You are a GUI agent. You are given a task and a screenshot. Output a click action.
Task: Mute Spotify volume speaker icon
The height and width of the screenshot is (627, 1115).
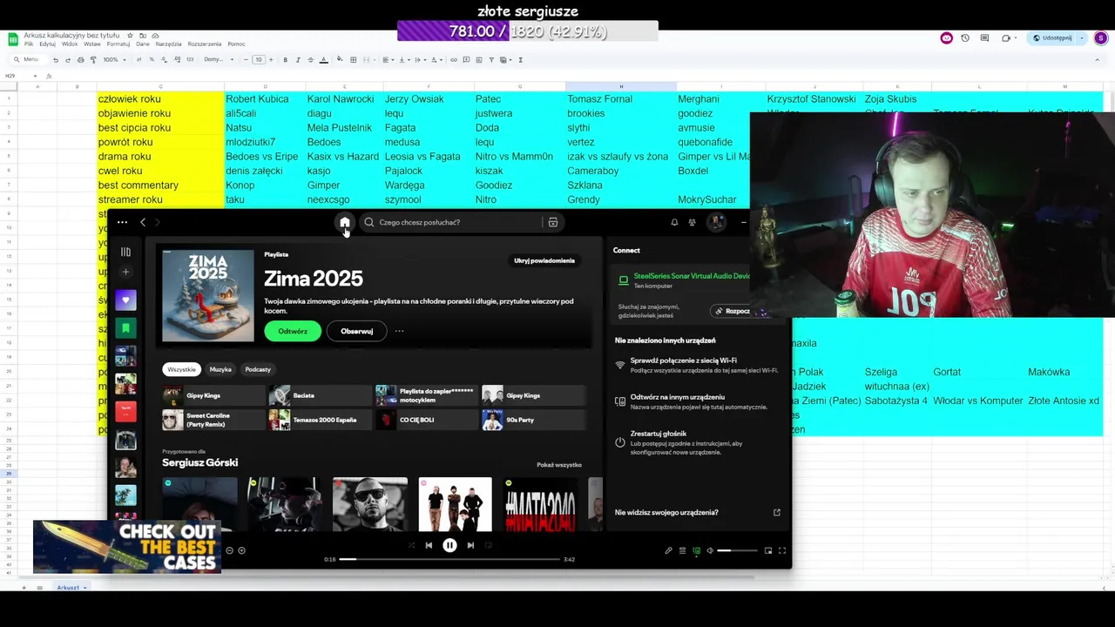[710, 550]
